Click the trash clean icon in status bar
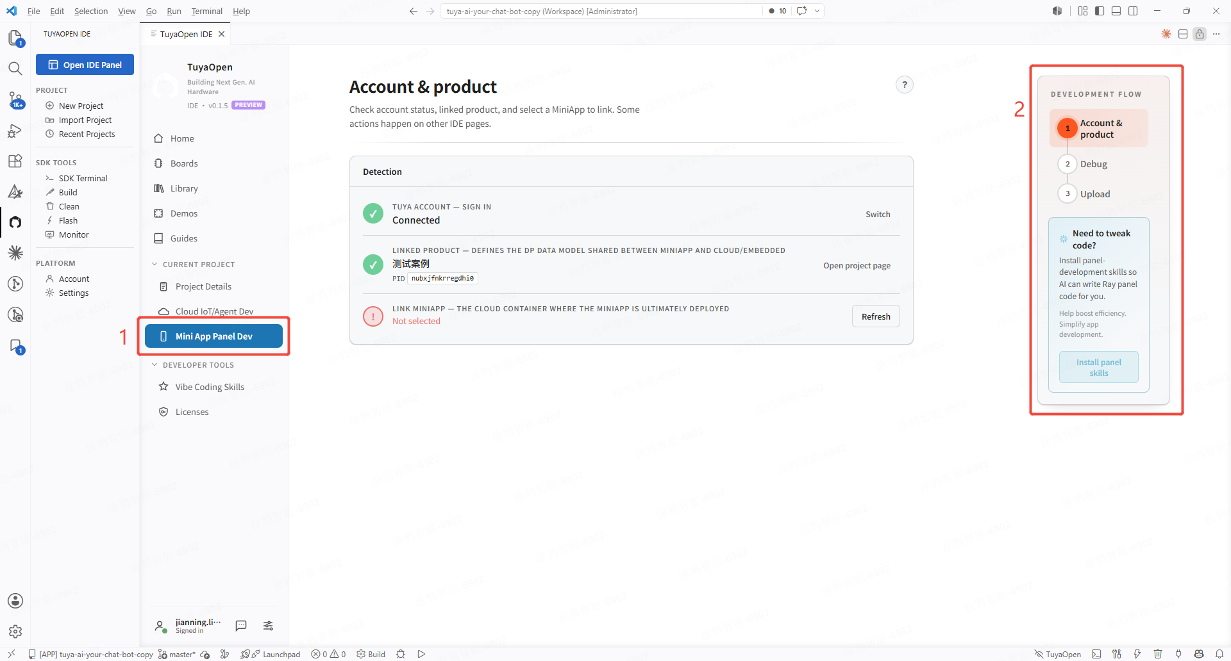Viewport: 1231px width, 661px height. point(1158,654)
